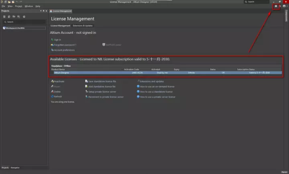Screen dimensions: 289x174
Task: Expand the user account dropdown arrow
Action: [287, 6]
